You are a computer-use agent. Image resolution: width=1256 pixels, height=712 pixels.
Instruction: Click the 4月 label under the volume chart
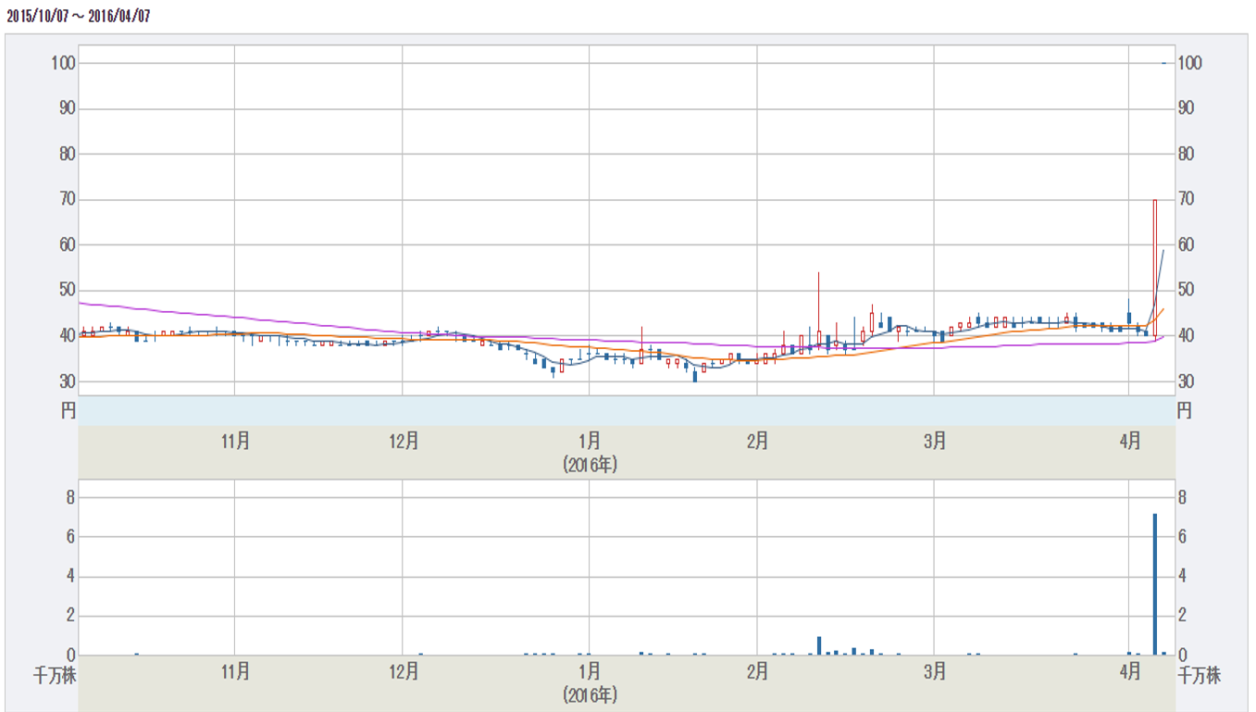1130,670
